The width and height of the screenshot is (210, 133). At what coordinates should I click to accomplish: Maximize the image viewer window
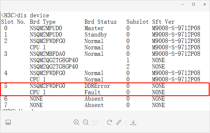[194, 4]
